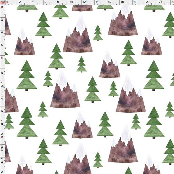This screenshot has height=174, width=174.
Task: Click the red cm ruler unit box
Action: tap(2, 2)
